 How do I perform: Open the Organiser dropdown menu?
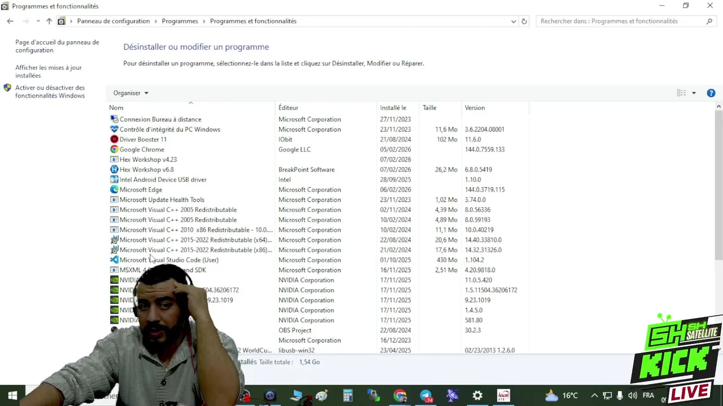pos(130,93)
